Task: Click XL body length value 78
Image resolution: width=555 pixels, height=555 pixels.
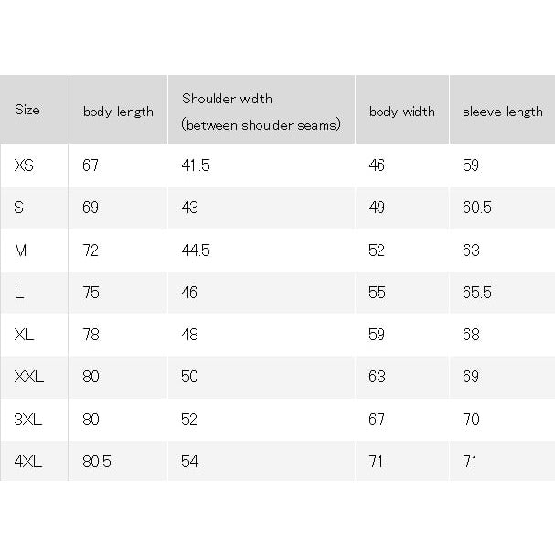Action: point(91,335)
